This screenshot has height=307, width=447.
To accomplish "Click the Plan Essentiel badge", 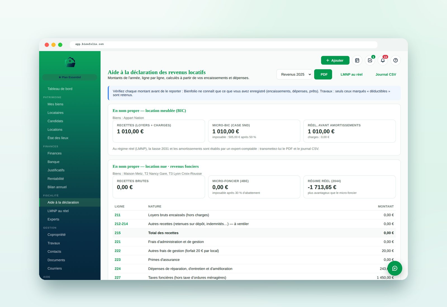I will 70,77.
